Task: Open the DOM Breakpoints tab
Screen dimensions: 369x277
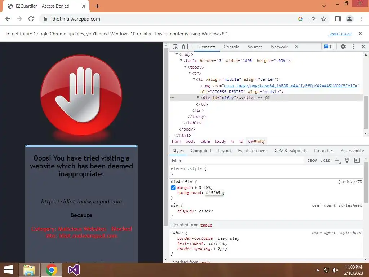Action: click(290, 151)
